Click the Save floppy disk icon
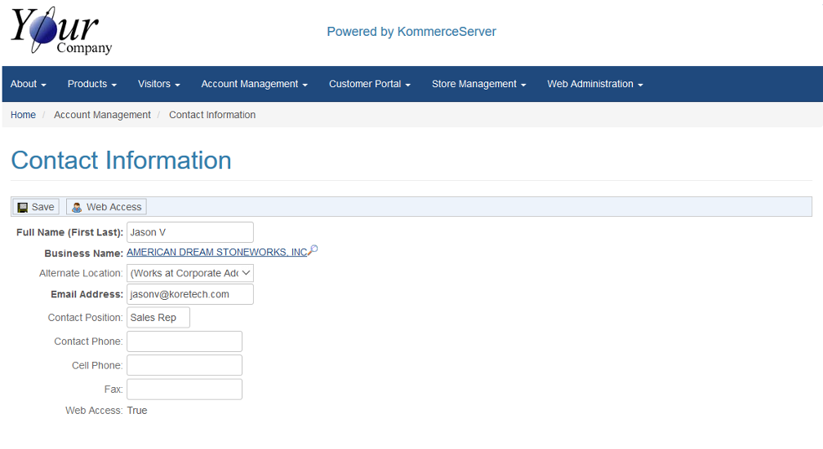This screenshot has width=823, height=449. coord(23,207)
